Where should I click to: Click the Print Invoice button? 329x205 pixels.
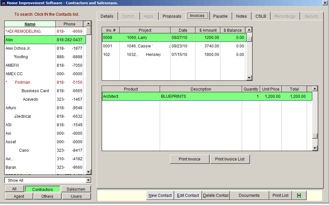tap(190, 159)
